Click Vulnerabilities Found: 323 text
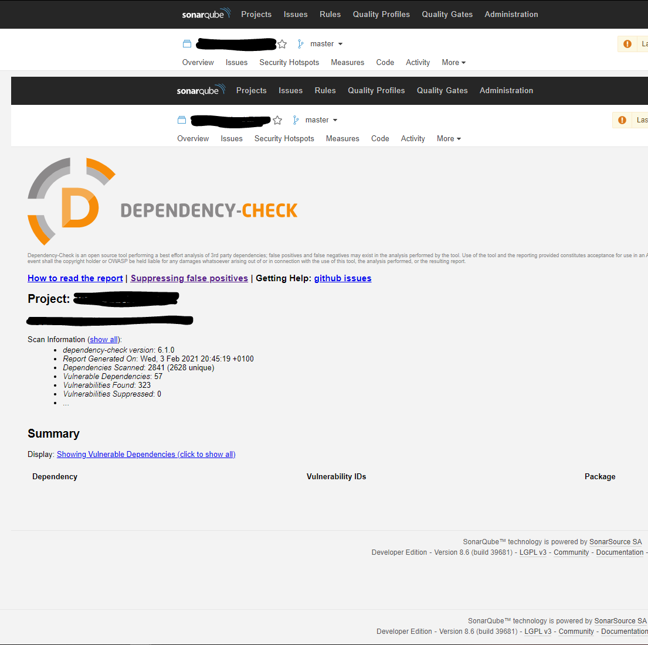Viewport: 648px width, 645px height. pos(107,385)
